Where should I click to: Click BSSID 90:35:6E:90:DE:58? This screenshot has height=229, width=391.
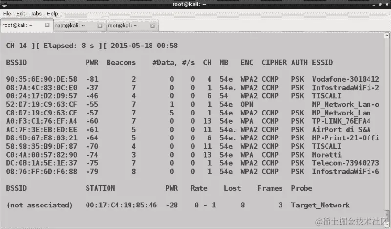pos(42,79)
